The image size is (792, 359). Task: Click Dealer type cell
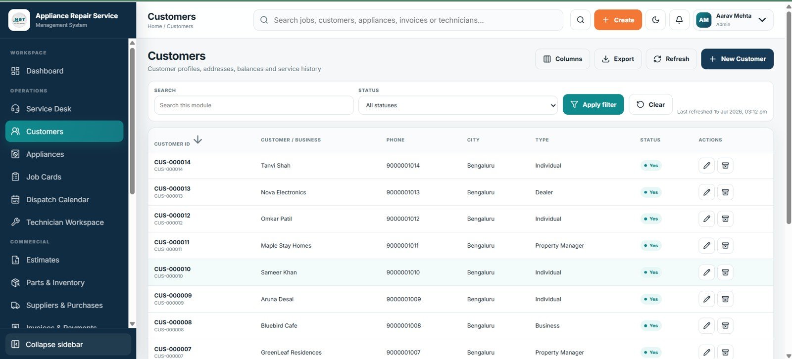point(544,192)
